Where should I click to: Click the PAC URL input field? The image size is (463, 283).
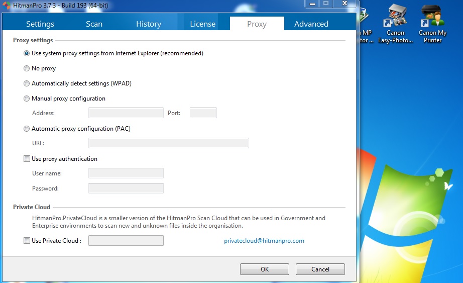tap(169, 143)
